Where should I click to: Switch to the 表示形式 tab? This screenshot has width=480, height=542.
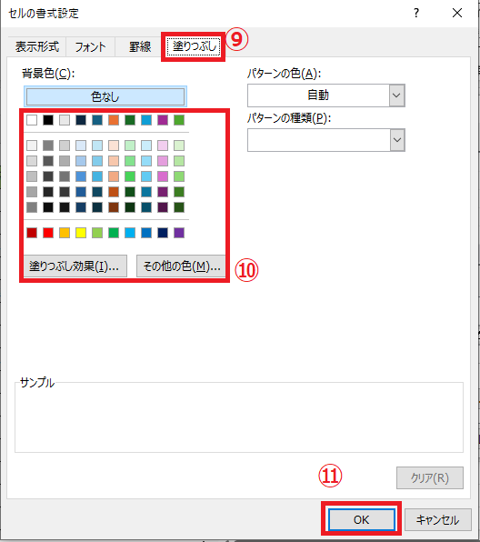click(x=36, y=46)
